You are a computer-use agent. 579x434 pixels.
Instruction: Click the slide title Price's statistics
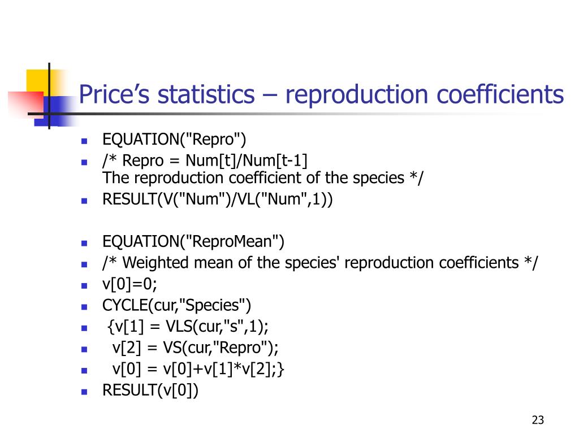pos(321,94)
